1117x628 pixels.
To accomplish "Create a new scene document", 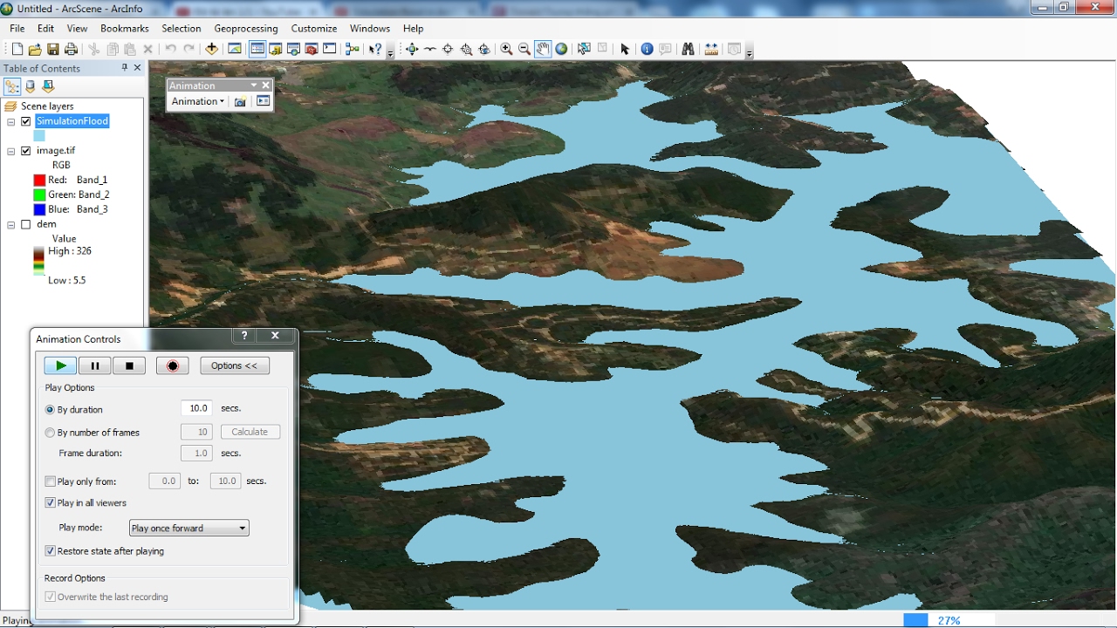I will [x=17, y=50].
